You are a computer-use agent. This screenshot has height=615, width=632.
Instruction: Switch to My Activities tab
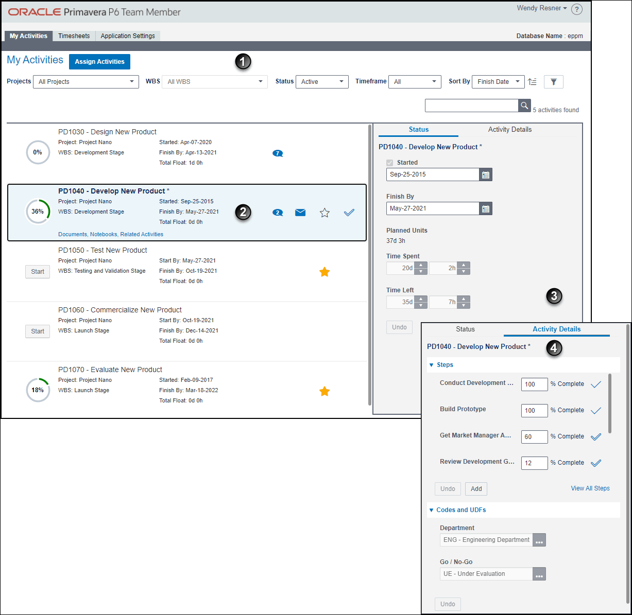(x=28, y=36)
